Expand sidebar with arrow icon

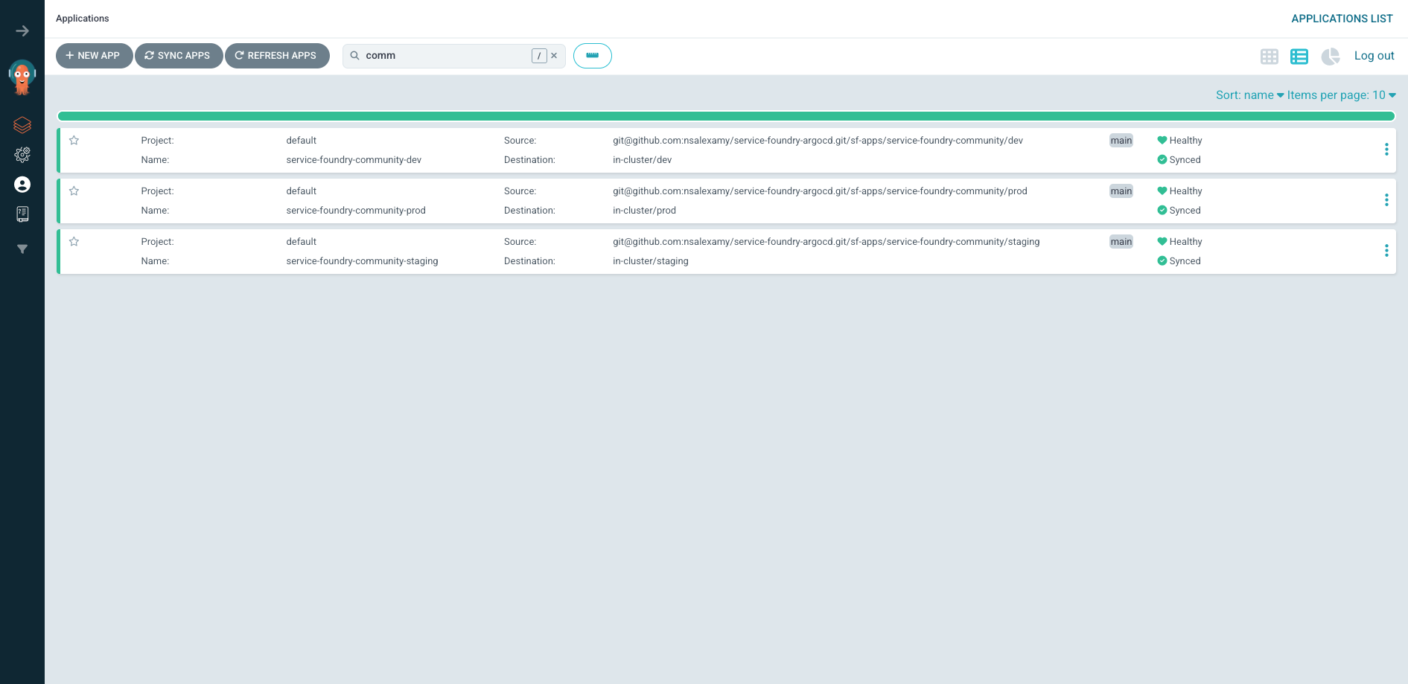point(22,31)
